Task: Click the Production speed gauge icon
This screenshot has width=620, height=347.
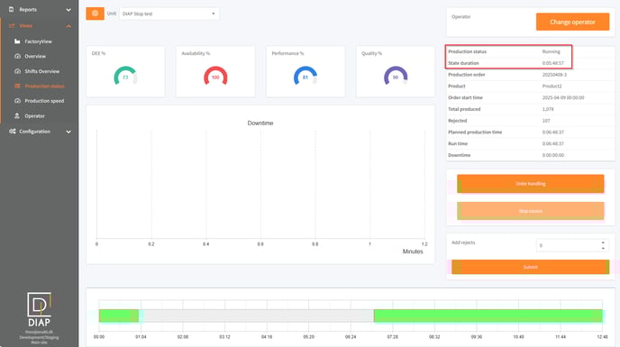Action: point(17,101)
